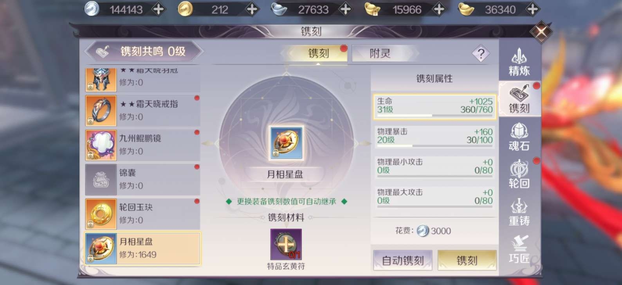Screen dimensions: 622x285
Task: Select the 魂石 soul stone sidebar icon
Action: (519, 137)
